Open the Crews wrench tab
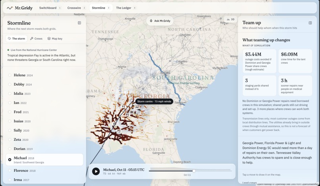 tap(36, 38)
